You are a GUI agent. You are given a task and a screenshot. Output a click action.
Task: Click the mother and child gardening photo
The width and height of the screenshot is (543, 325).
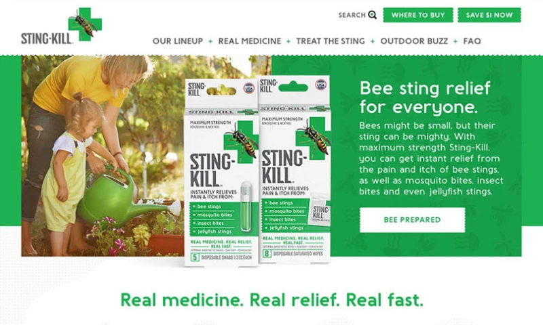103,156
